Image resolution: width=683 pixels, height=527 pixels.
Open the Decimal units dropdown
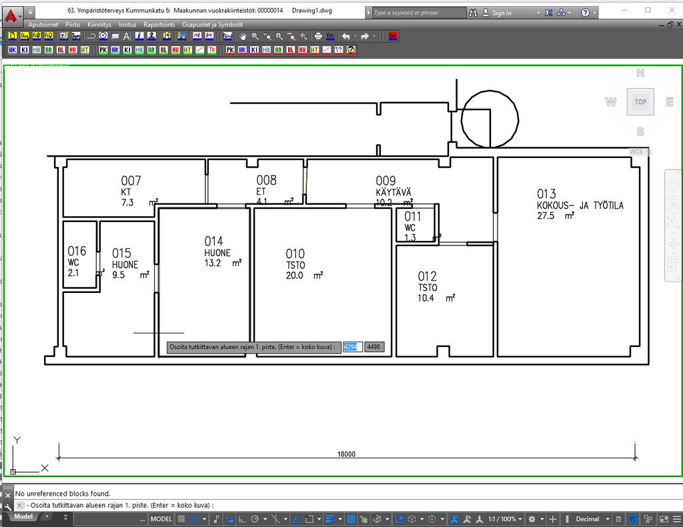pos(592,519)
